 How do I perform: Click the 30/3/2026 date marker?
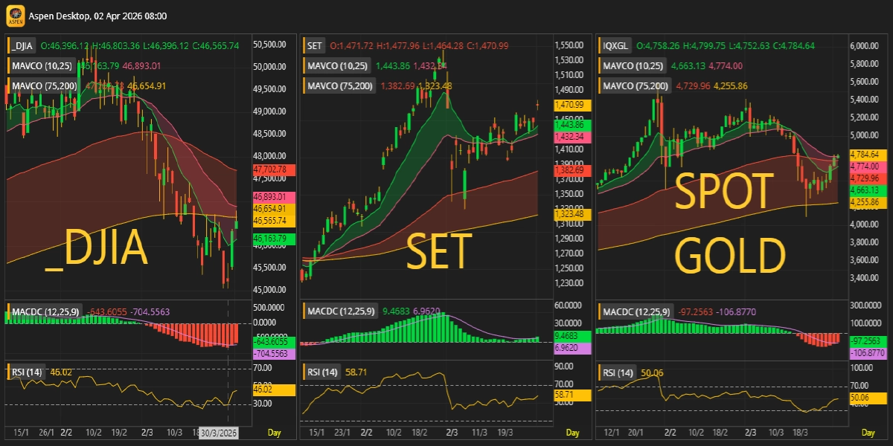[x=219, y=433]
